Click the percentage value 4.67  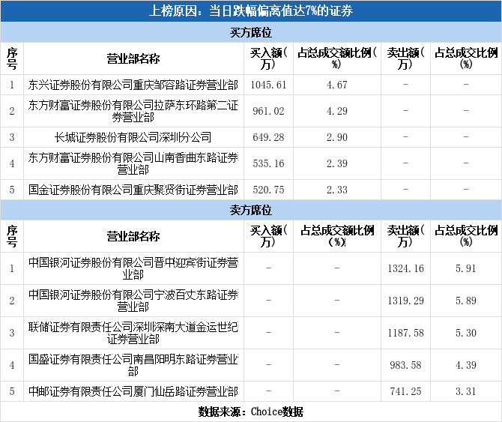click(337, 85)
